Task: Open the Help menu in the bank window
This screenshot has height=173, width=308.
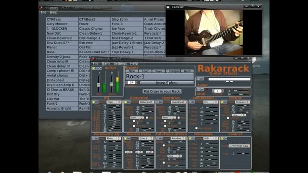Action: pyautogui.click(x=53, y=12)
